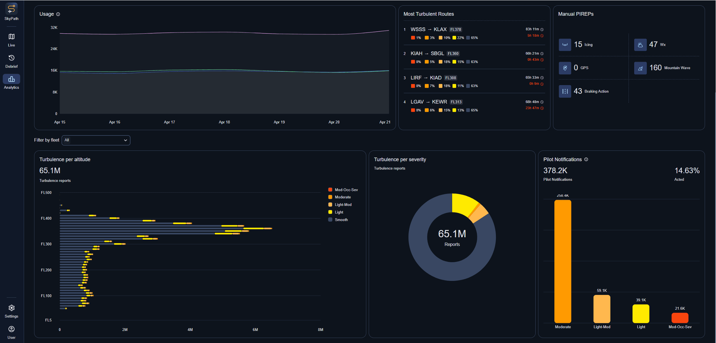Click the Pilot Notifications info icon
This screenshot has height=343, width=716.
[x=586, y=159]
